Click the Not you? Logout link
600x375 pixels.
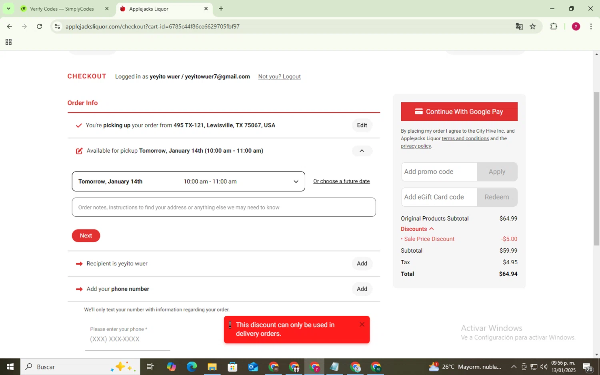(279, 76)
